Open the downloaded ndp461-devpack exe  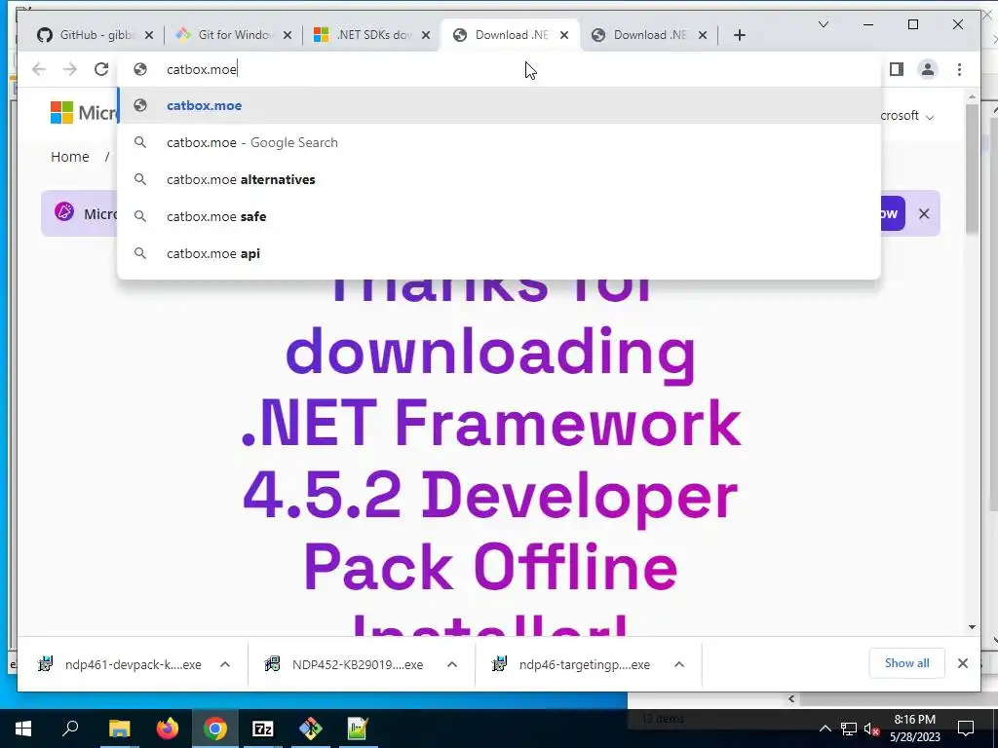(120, 664)
